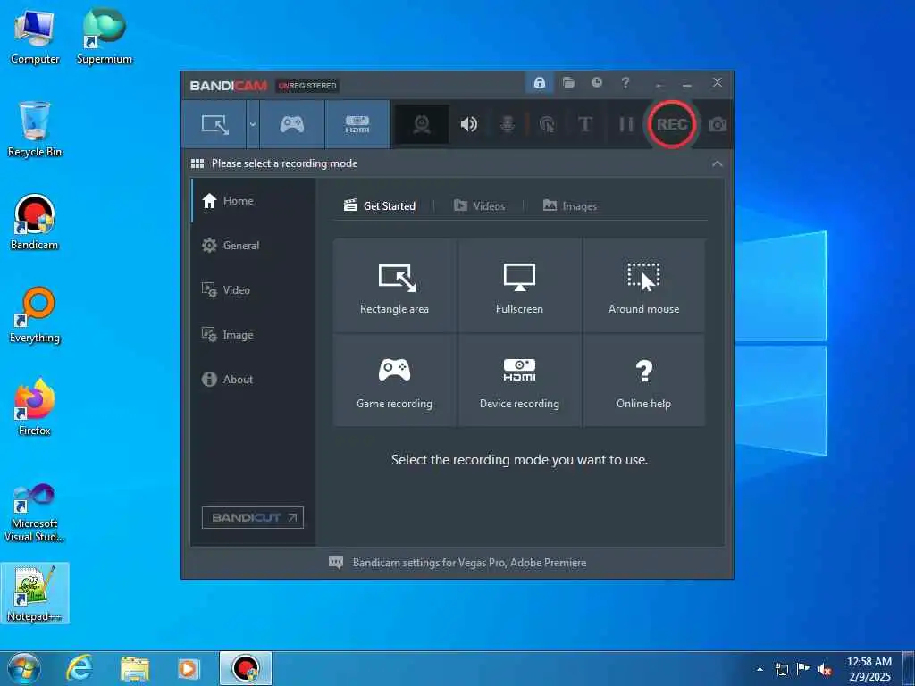Open the screen recording mode dropdown arrow

[x=253, y=124]
